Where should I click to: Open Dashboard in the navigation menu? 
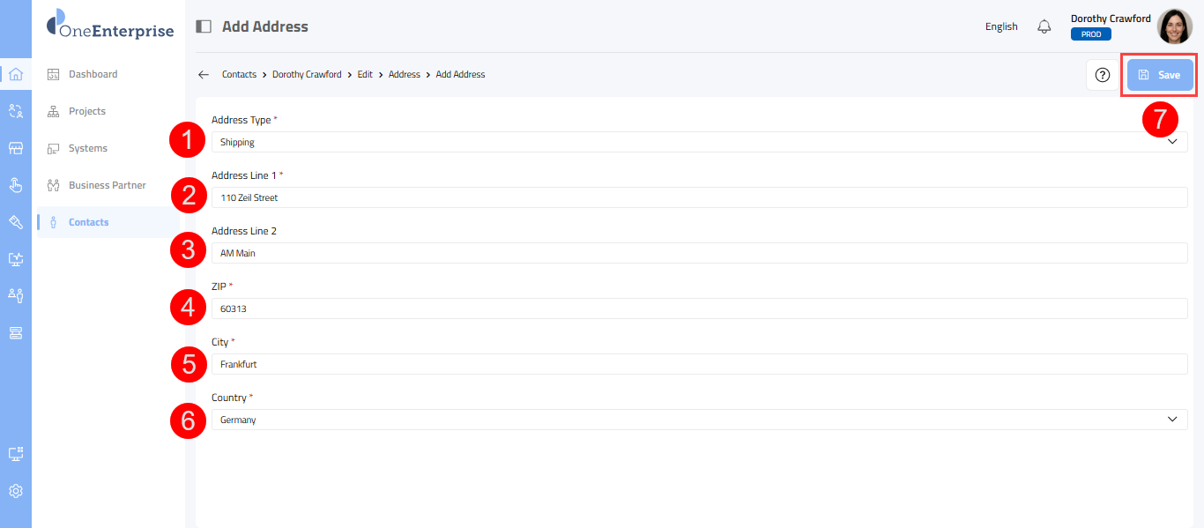tap(93, 74)
